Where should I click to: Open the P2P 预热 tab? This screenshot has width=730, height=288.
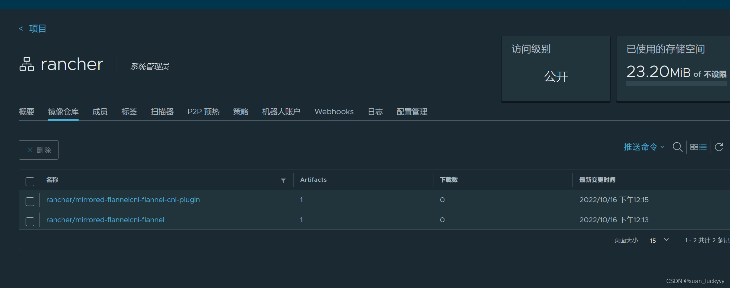[x=204, y=112]
